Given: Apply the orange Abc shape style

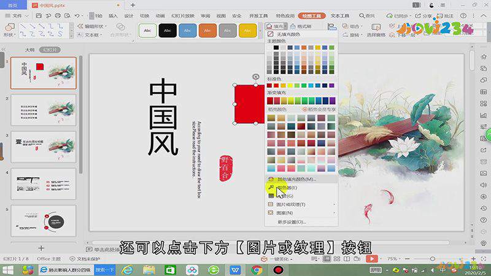Looking at the screenshot, I should [x=207, y=30].
